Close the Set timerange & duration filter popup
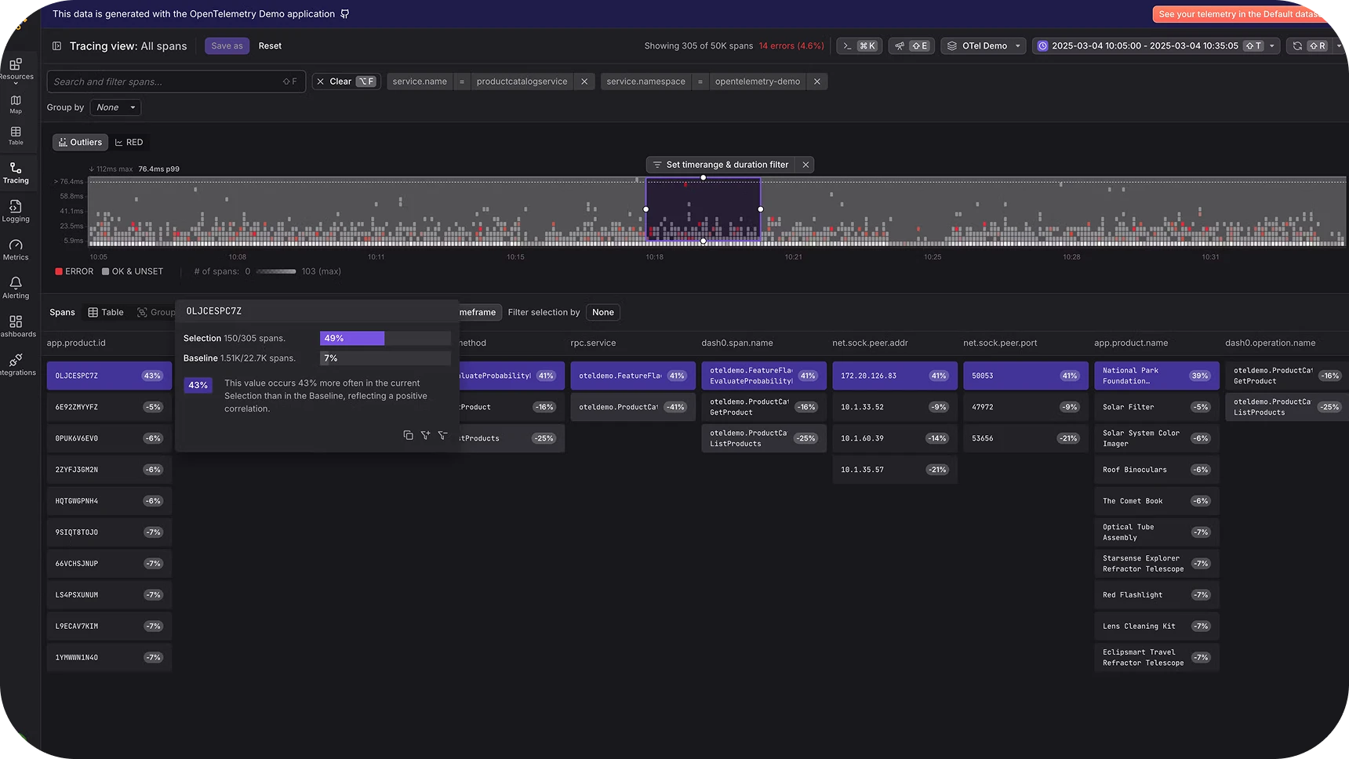Viewport: 1349px width, 759px height. (x=805, y=165)
